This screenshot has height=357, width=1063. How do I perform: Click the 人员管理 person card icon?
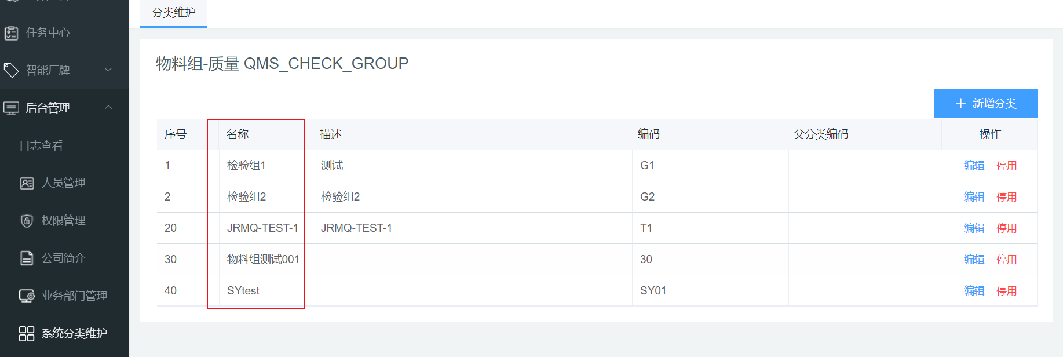(27, 184)
